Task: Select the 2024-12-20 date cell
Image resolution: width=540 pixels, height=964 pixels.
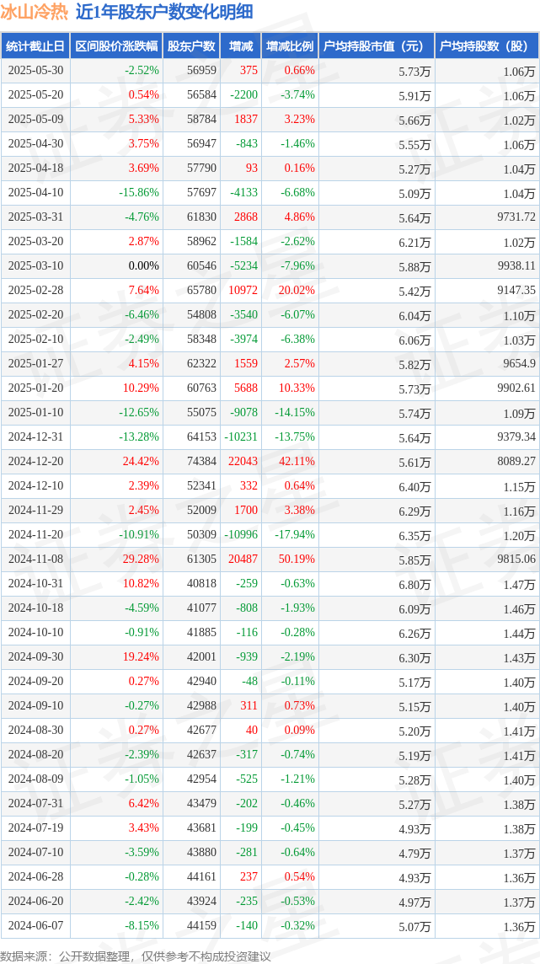Action: (35, 462)
